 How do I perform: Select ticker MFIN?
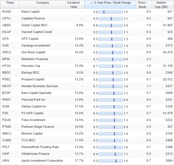click(6, 59)
